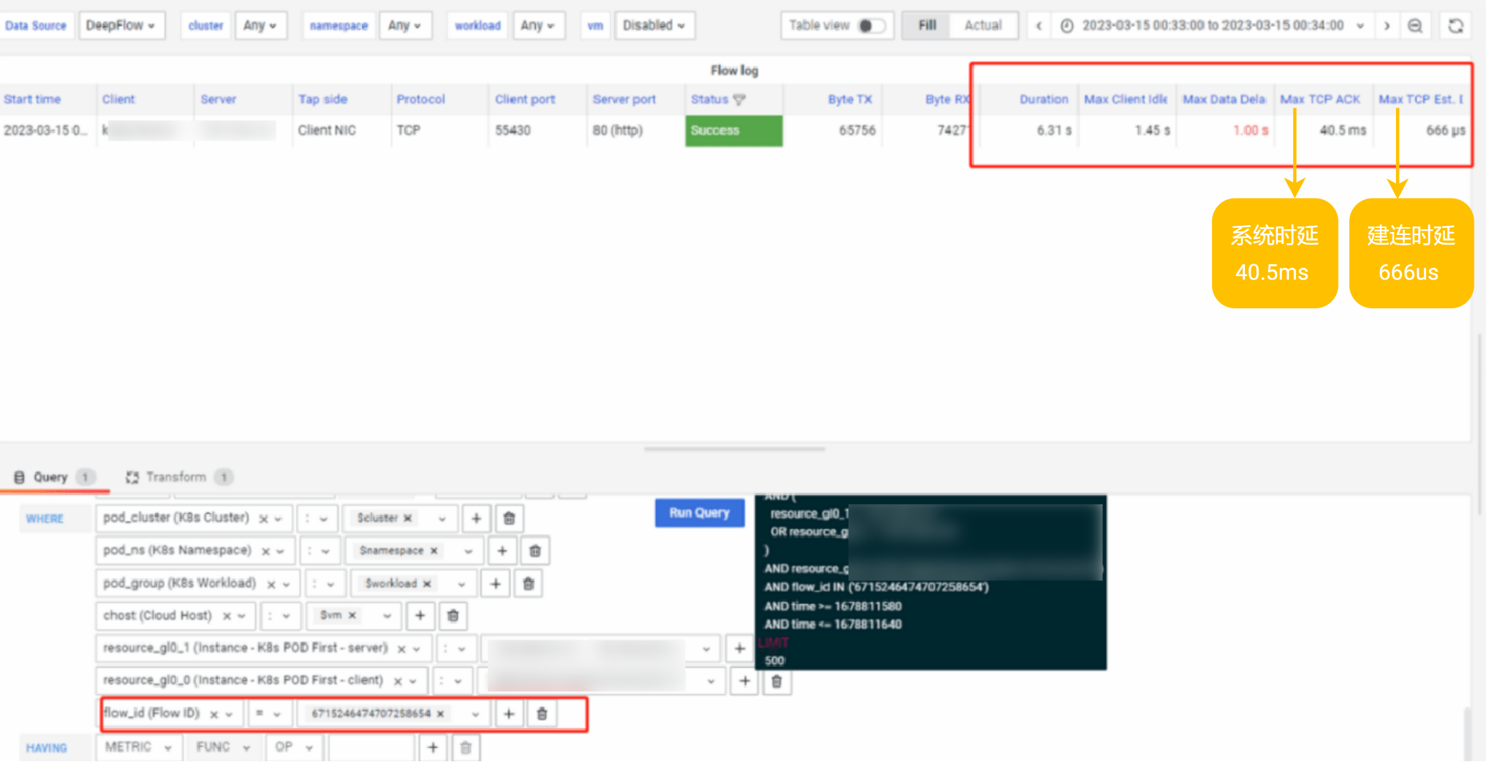
Task: Click the refresh dashboard icon
Action: (x=1456, y=26)
